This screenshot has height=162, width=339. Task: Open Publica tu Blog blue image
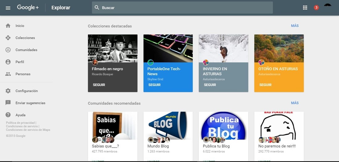coord(223,126)
